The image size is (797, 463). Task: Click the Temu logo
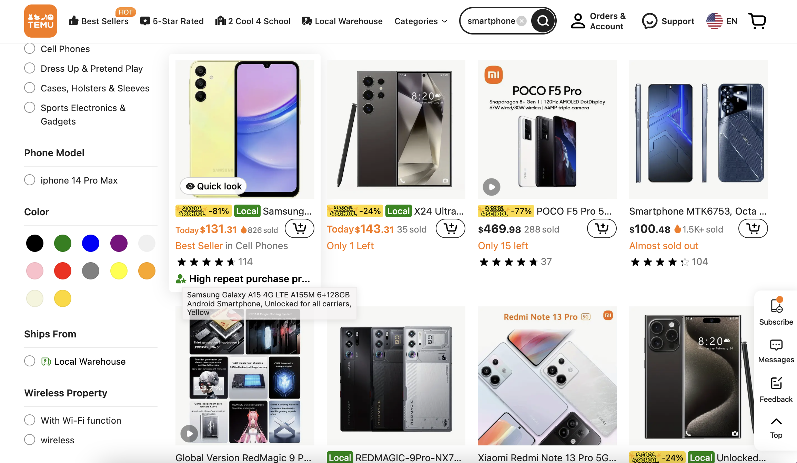40,21
